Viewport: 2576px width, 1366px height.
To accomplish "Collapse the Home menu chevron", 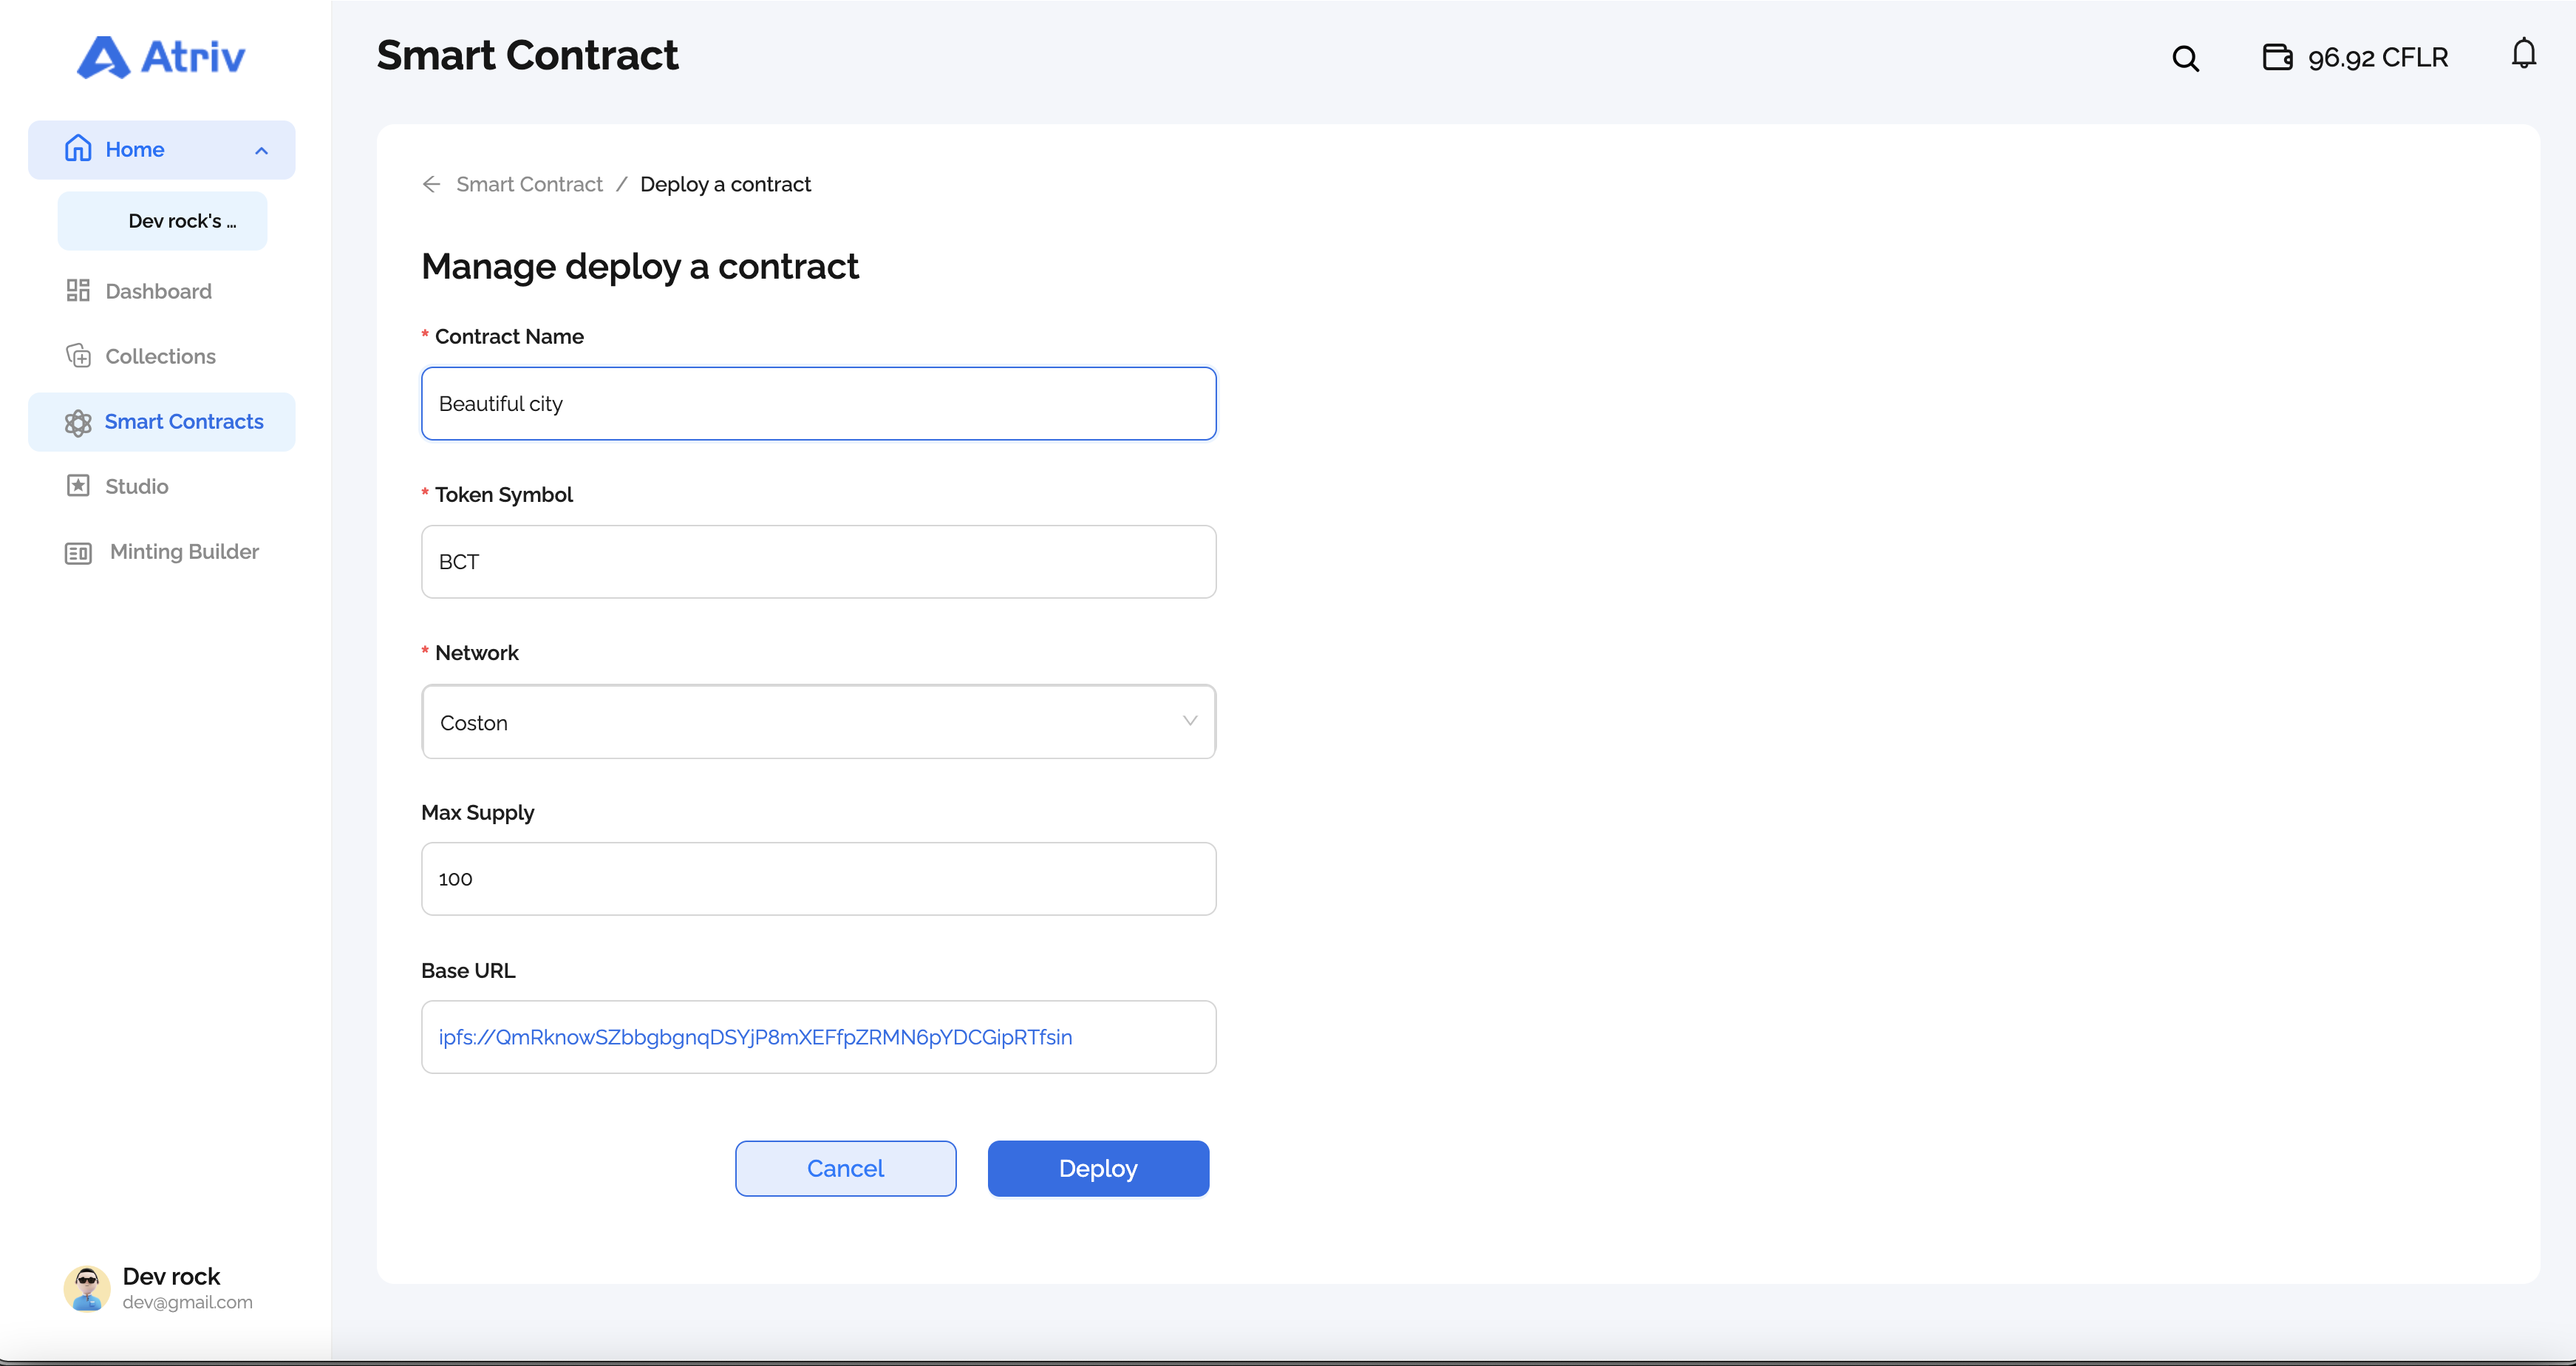I will click(262, 151).
